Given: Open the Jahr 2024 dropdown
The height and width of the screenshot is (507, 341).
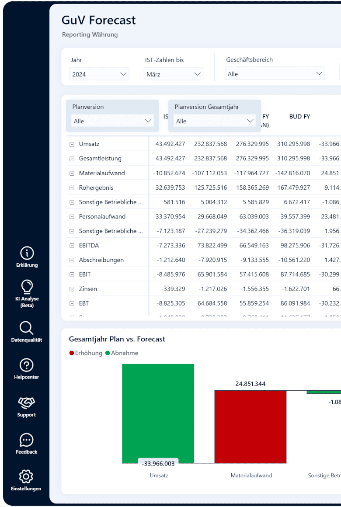Looking at the screenshot, I should tap(99, 74).
